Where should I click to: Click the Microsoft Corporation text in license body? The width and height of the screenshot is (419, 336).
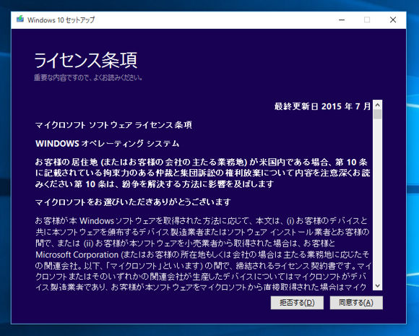coord(77,255)
